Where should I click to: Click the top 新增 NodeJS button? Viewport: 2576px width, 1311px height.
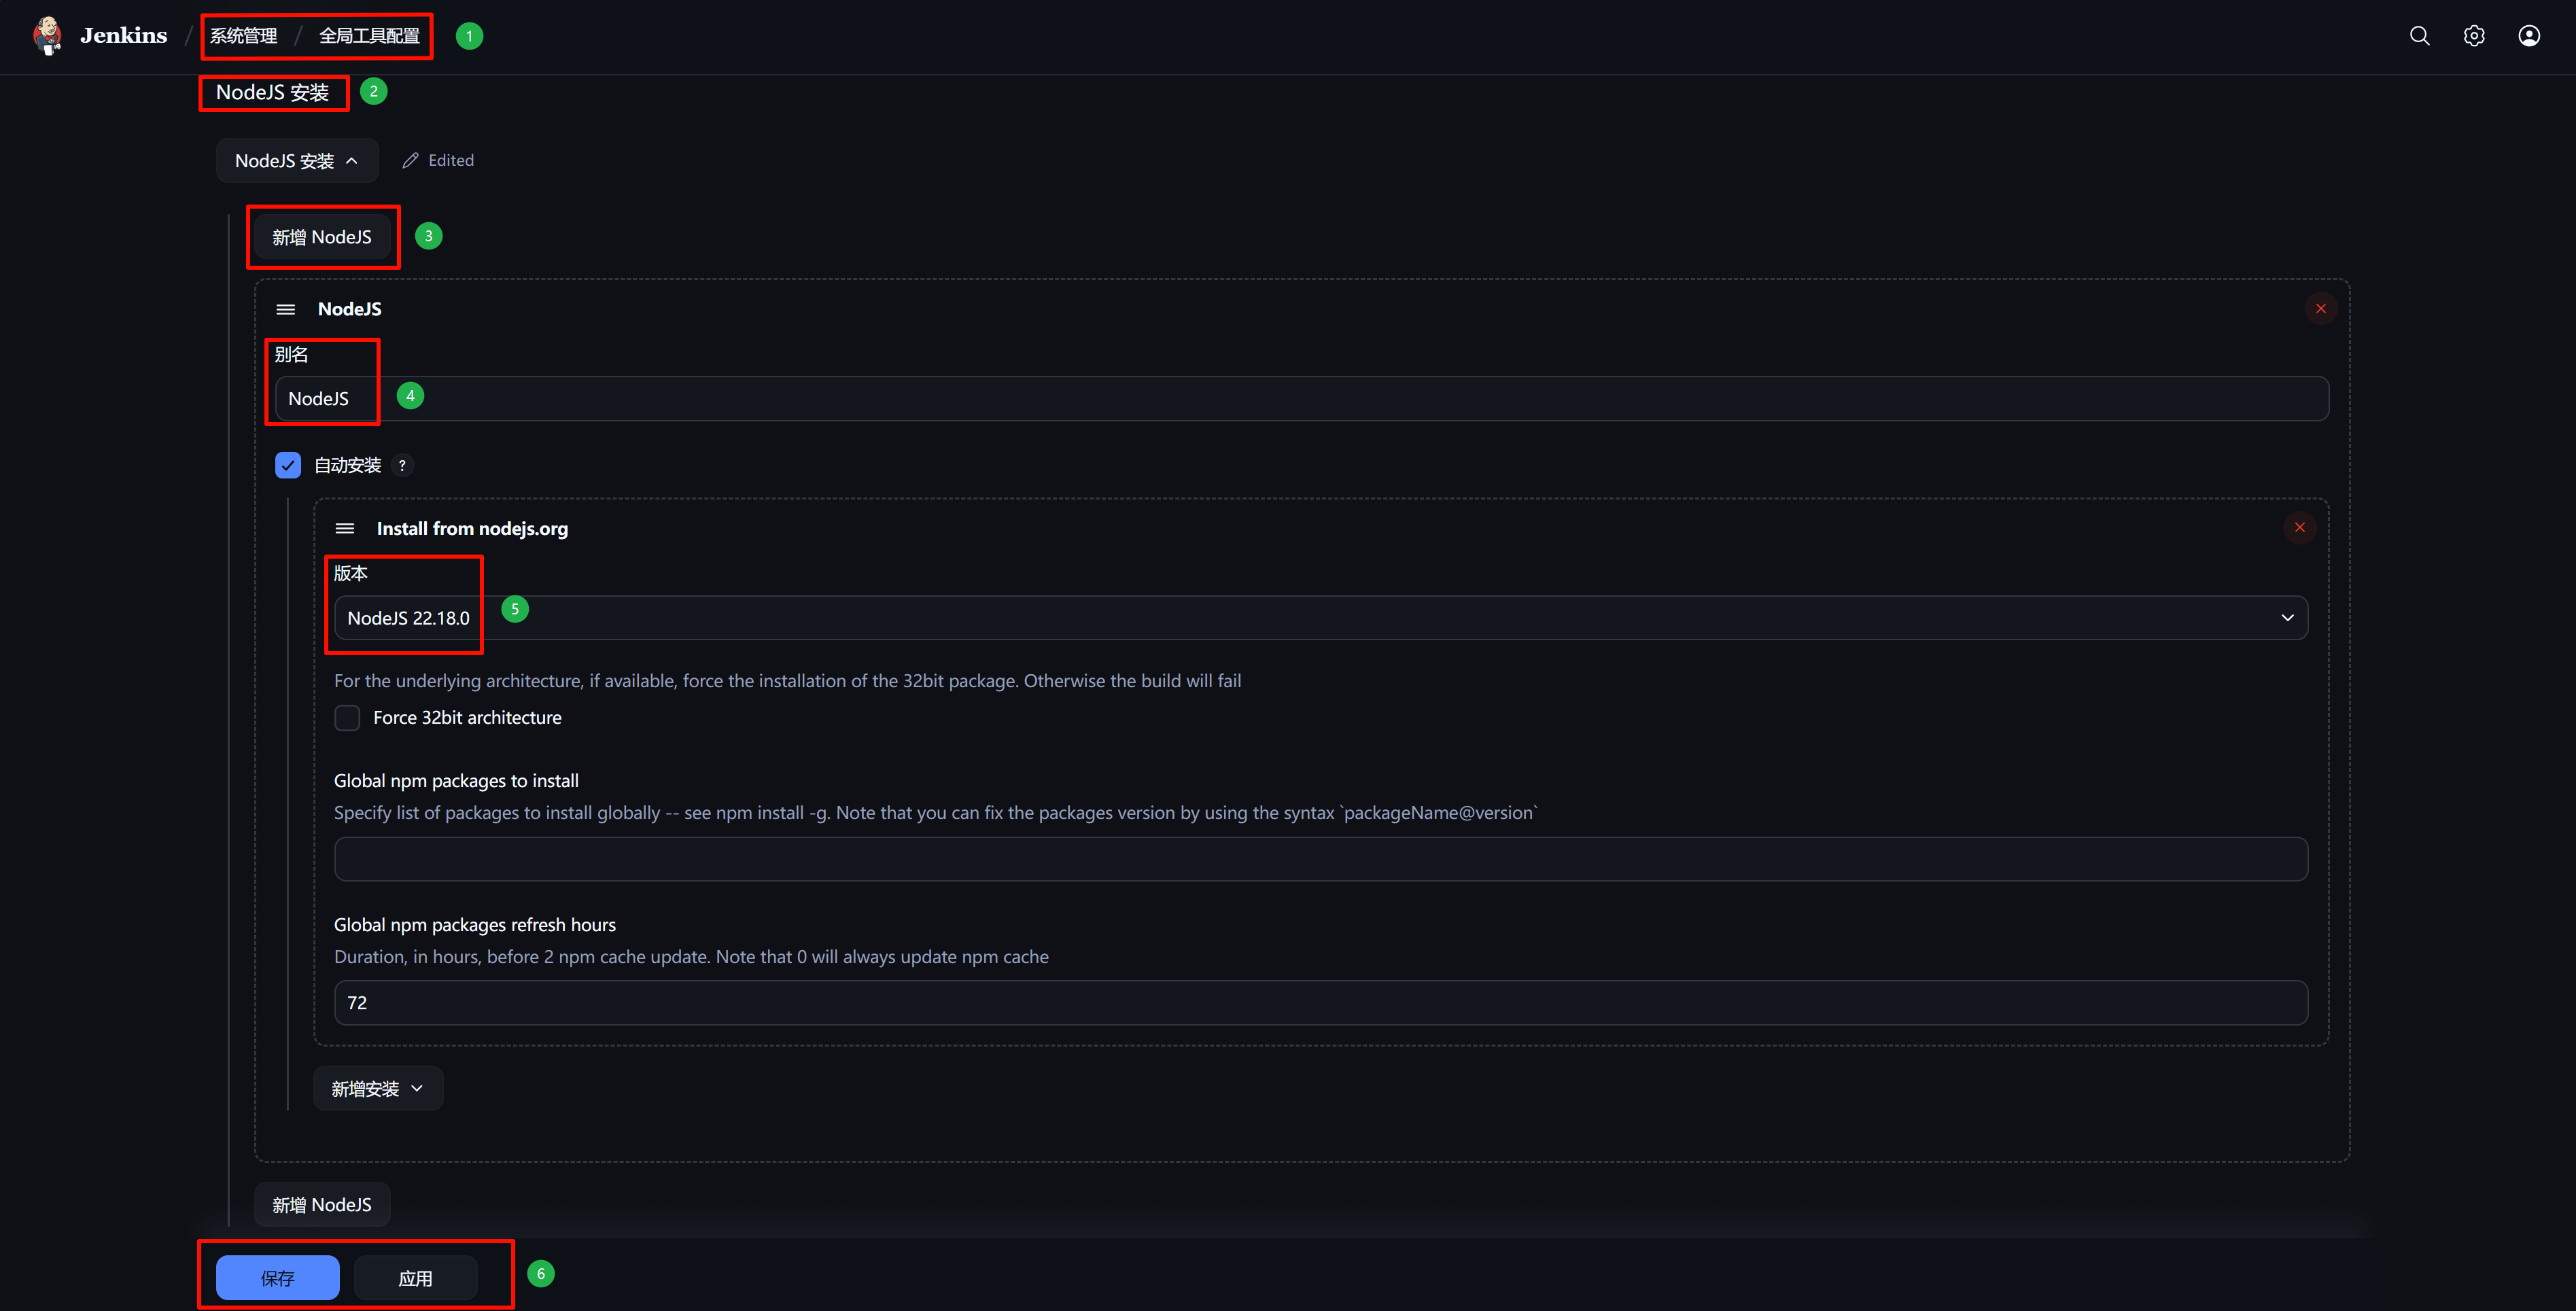point(322,237)
